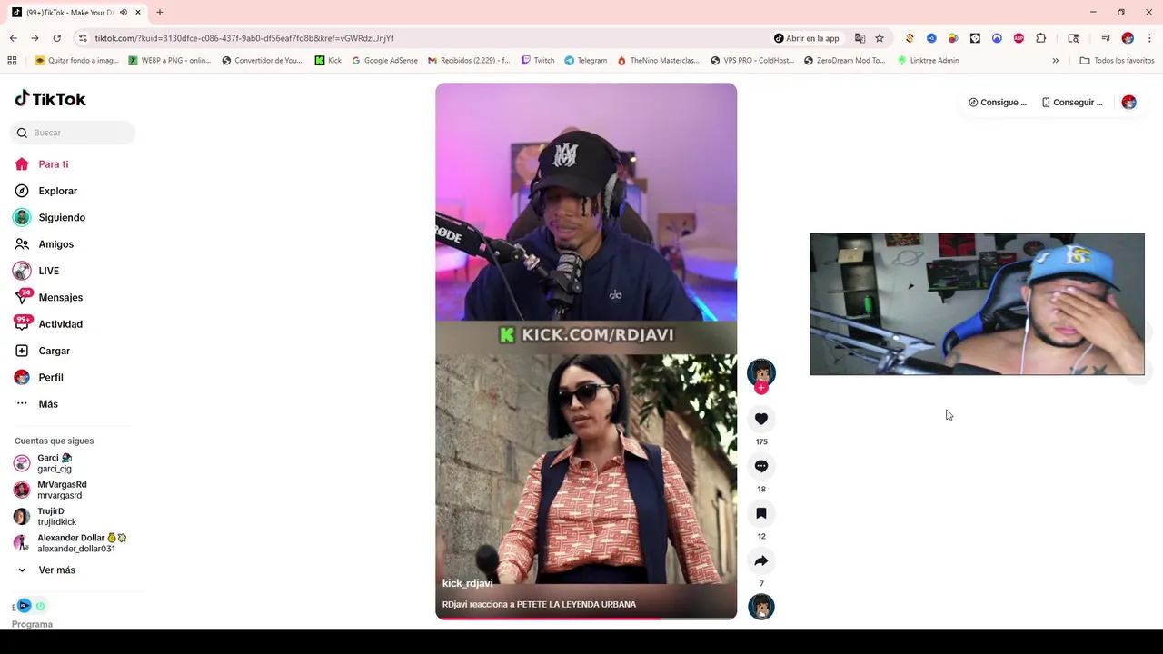Image resolution: width=1163 pixels, height=654 pixels.
Task: Open the Todos los favoritos folder
Action: (x=1117, y=61)
